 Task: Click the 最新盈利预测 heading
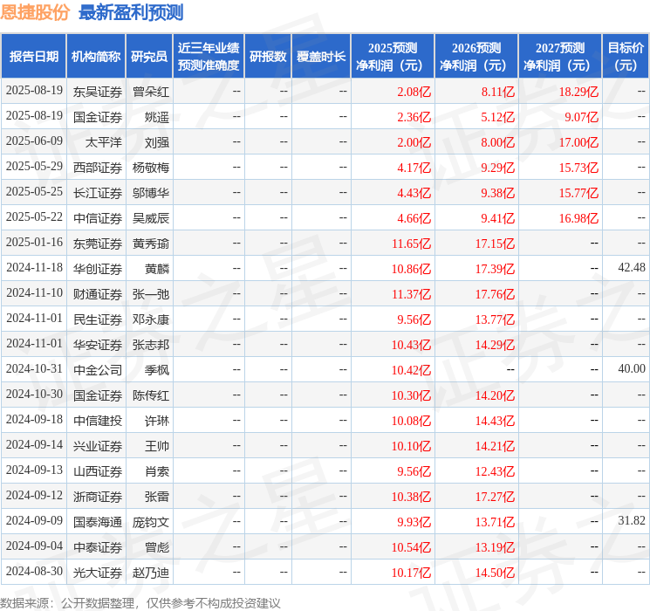tap(131, 12)
